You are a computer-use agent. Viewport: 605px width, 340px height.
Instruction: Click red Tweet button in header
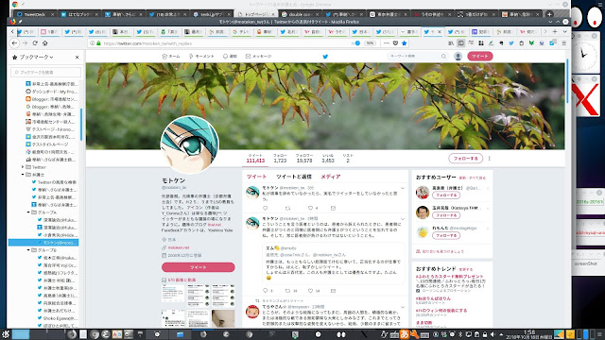tap(480, 57)
